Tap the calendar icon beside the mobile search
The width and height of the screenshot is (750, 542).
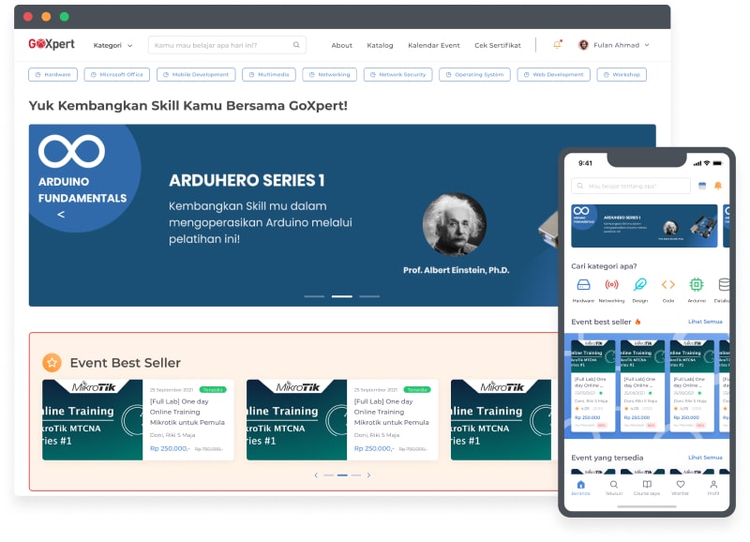click(702, 186)
